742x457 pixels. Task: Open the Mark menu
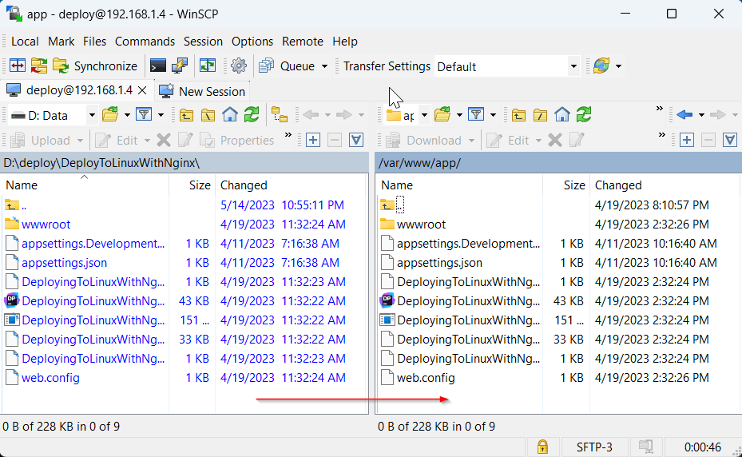click(x=61, y=42)
